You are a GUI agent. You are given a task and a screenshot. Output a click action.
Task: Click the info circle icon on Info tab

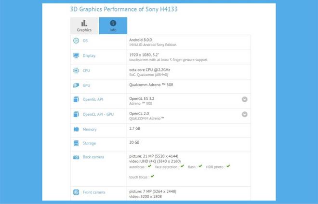click(x=113, y=23)
